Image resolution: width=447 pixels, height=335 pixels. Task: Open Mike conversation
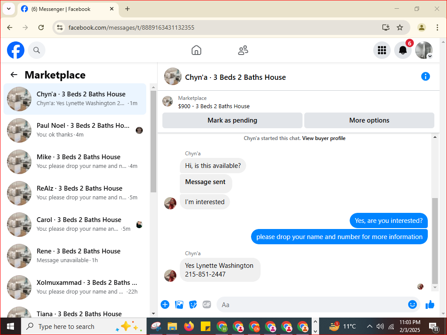click(x=75, y=161)
